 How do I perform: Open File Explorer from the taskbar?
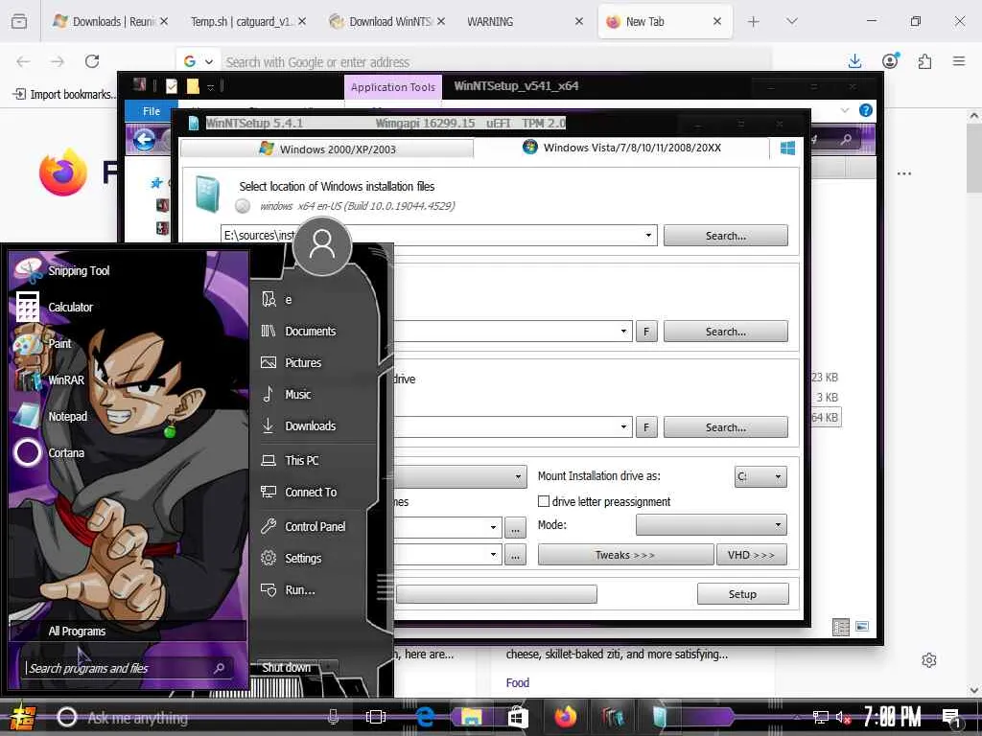[x=471, y=717]
